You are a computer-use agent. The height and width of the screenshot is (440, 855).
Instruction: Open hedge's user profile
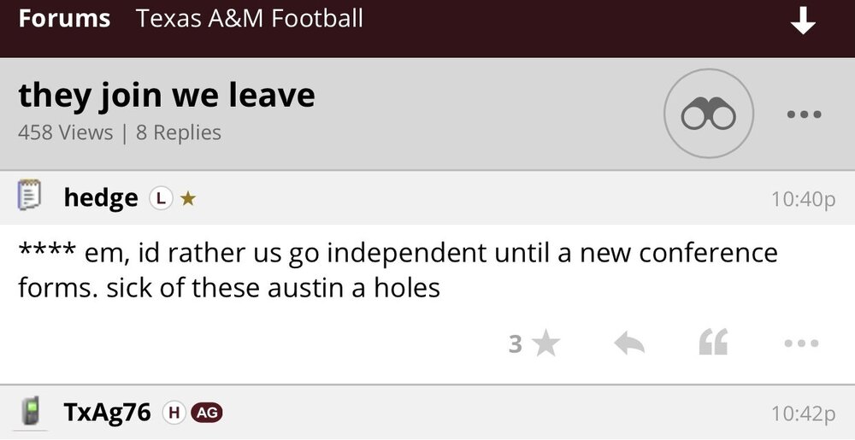coord(100,198)
